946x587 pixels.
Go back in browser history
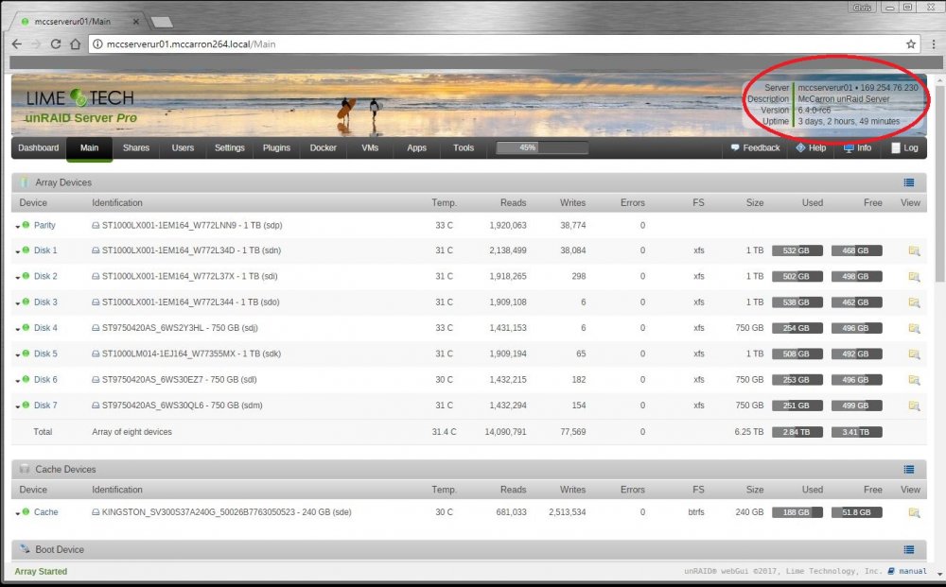click(17, 44)
